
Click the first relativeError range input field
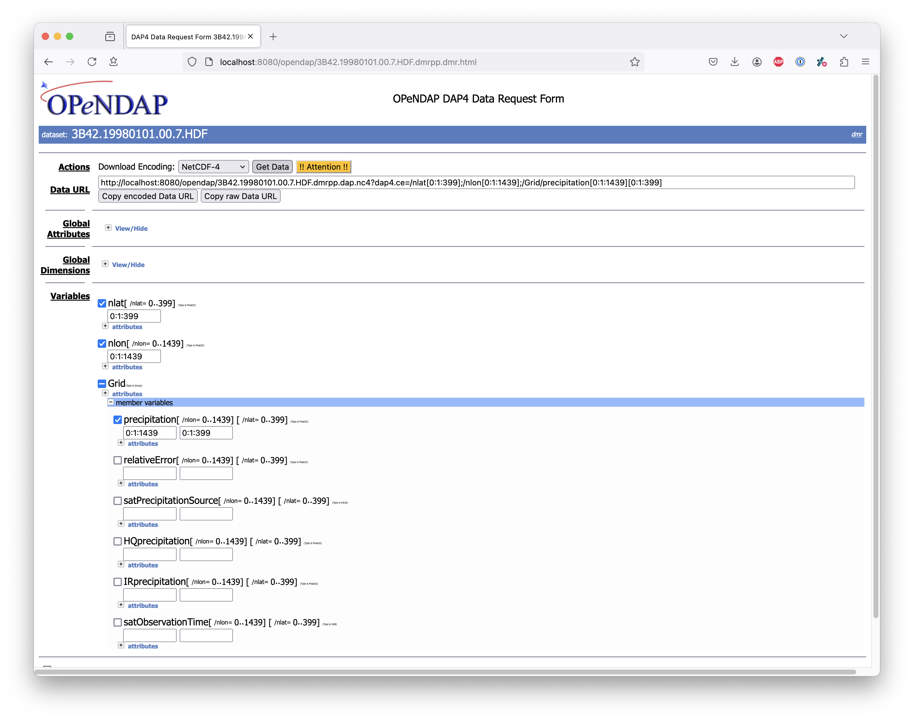click(x=149, y=473)
